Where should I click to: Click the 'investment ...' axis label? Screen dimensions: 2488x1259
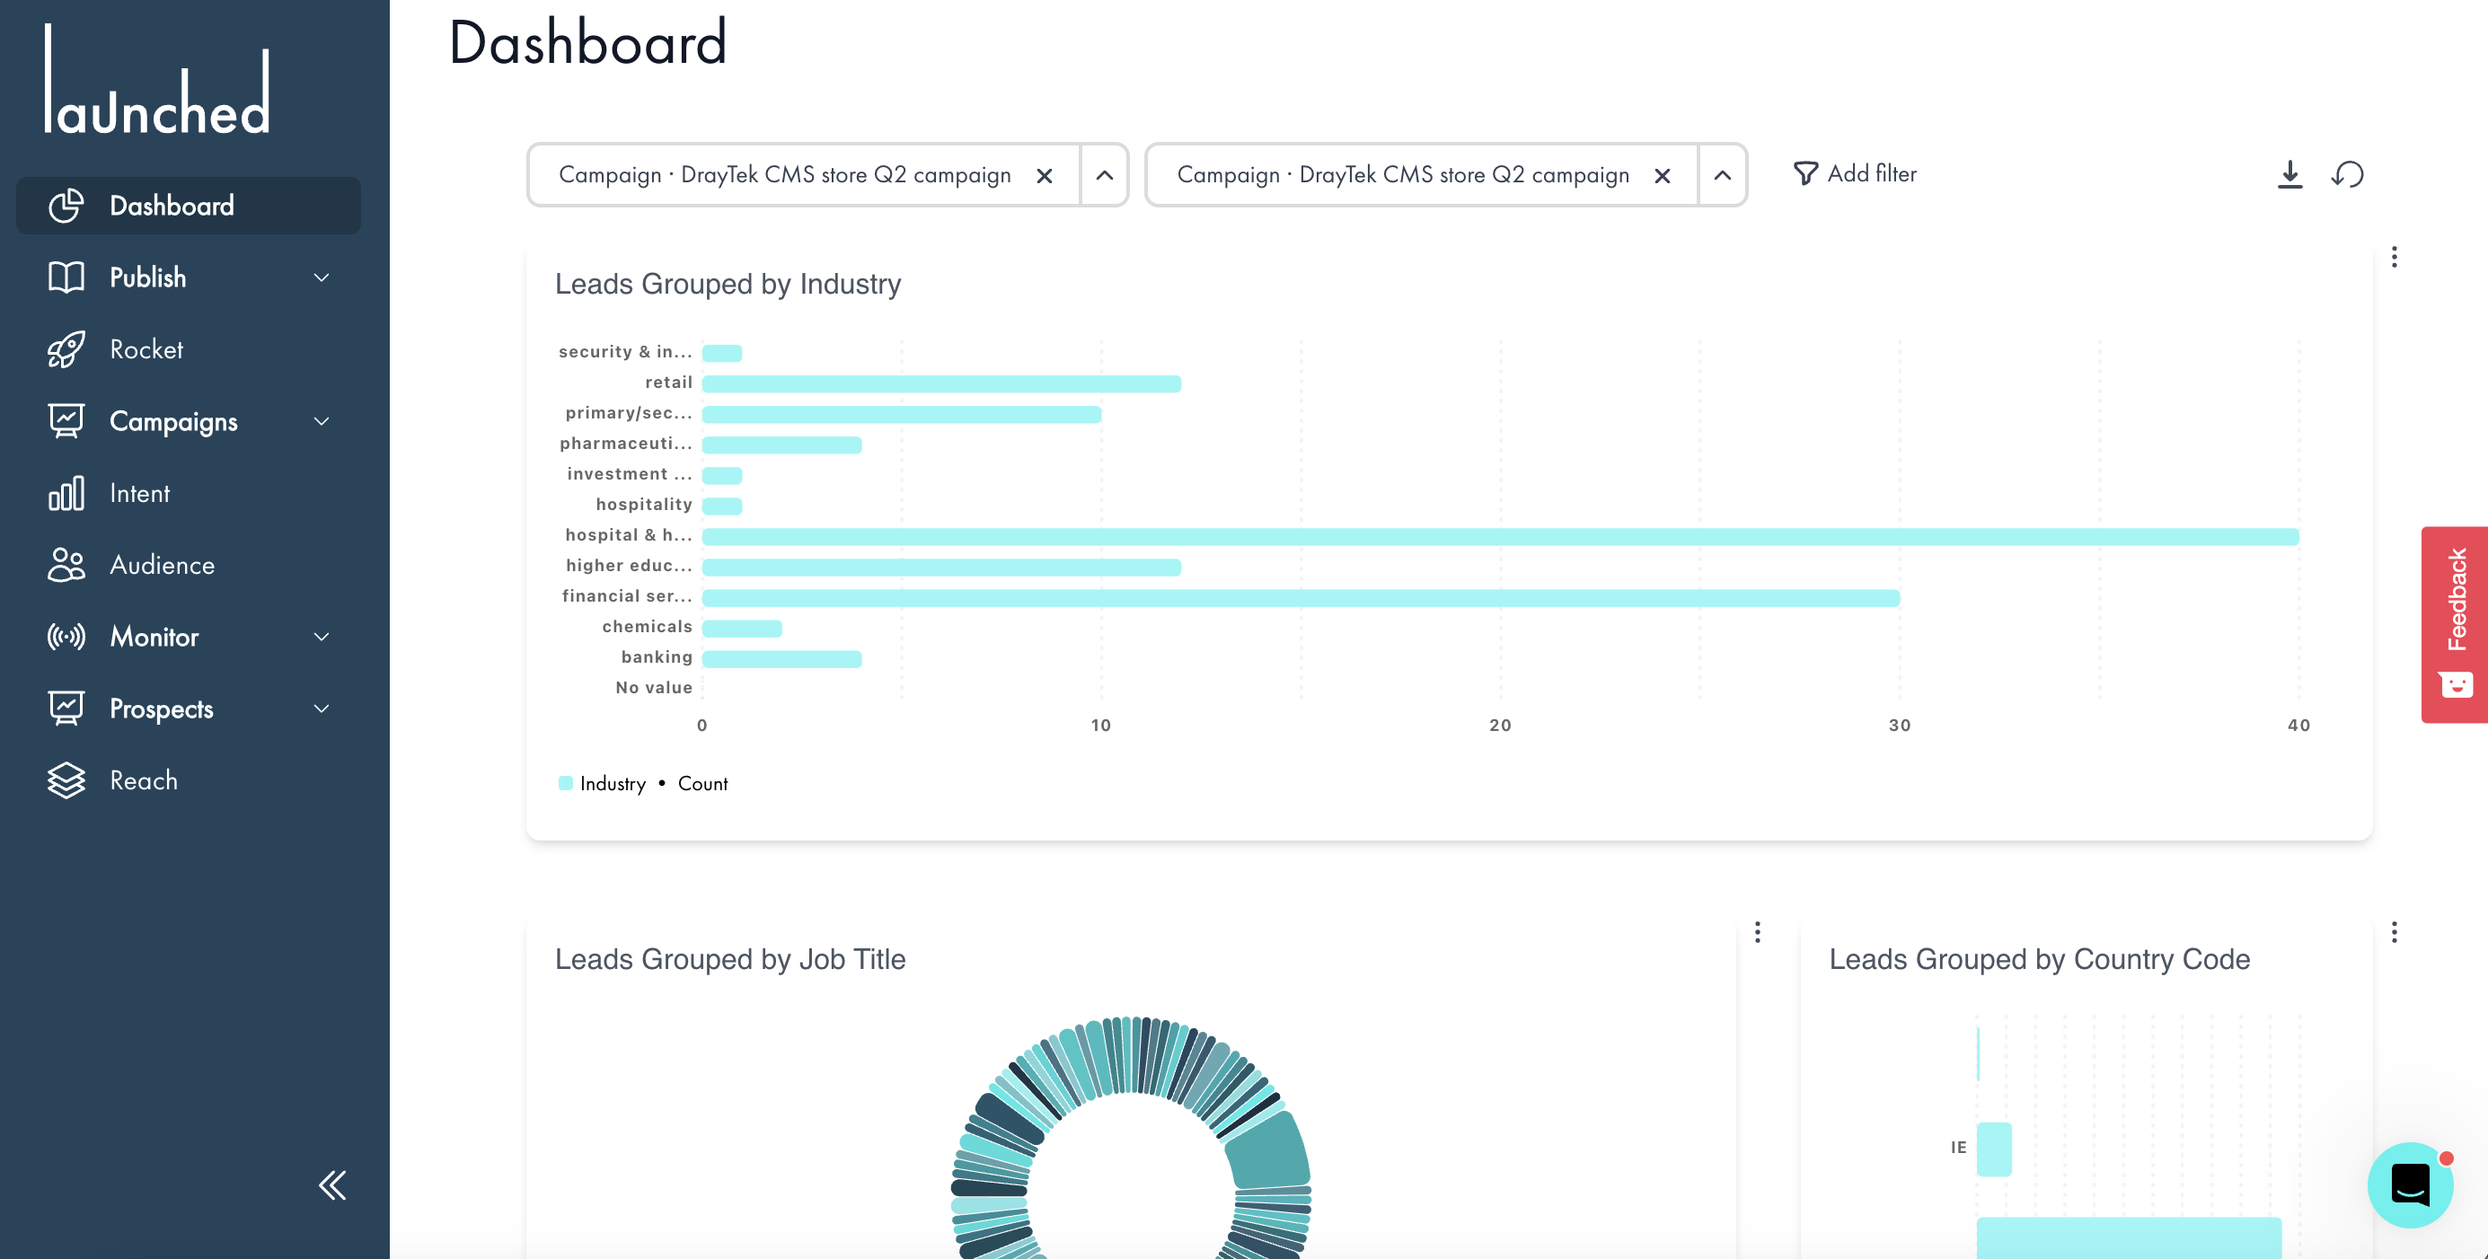(x=630, y=473)
